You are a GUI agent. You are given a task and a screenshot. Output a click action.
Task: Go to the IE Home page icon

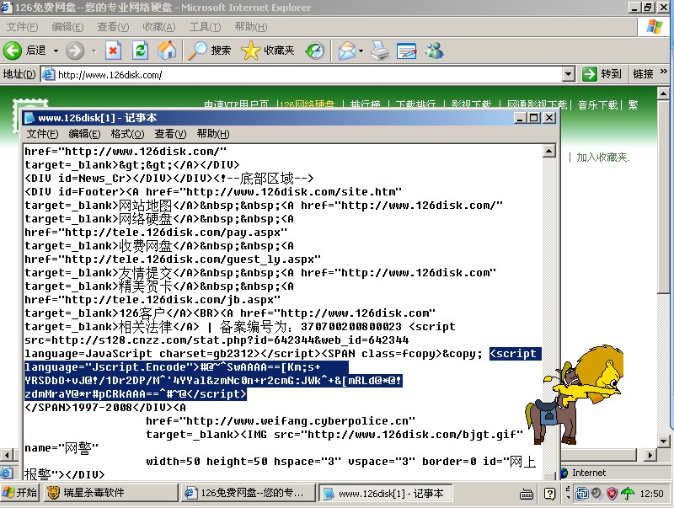coord(167,51)
